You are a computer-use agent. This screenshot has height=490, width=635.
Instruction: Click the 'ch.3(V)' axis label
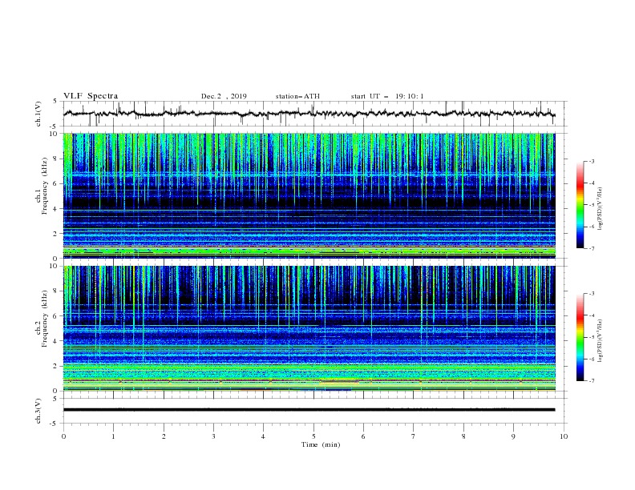point(38,411)
